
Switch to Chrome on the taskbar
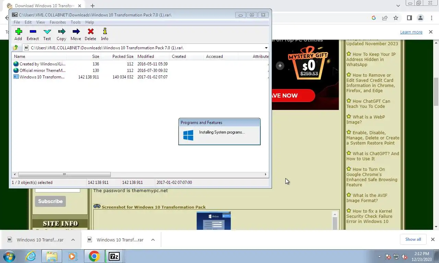click(x=94, y=256)
